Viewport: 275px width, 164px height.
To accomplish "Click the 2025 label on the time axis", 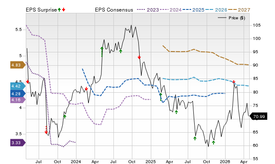I will tap(151, 161).
